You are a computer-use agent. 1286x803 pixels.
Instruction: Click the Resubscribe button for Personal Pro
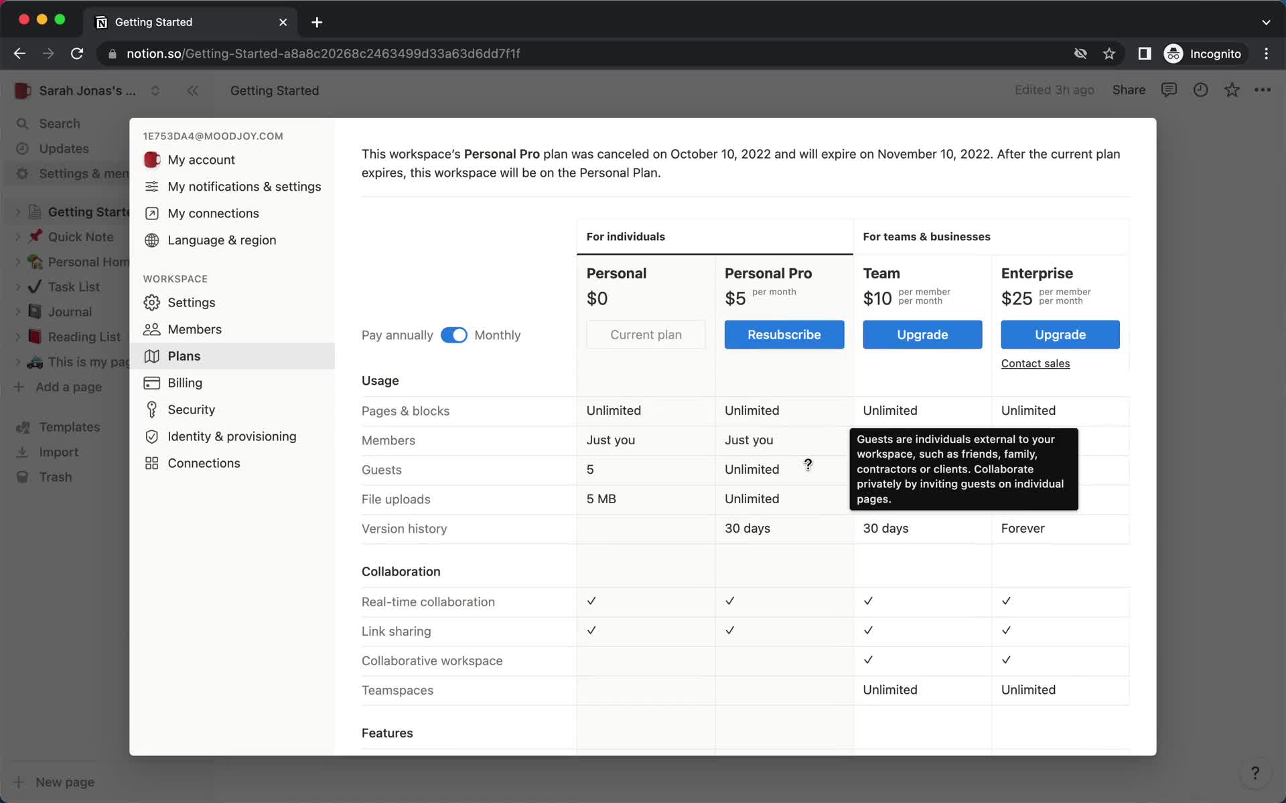coord(784,335)
